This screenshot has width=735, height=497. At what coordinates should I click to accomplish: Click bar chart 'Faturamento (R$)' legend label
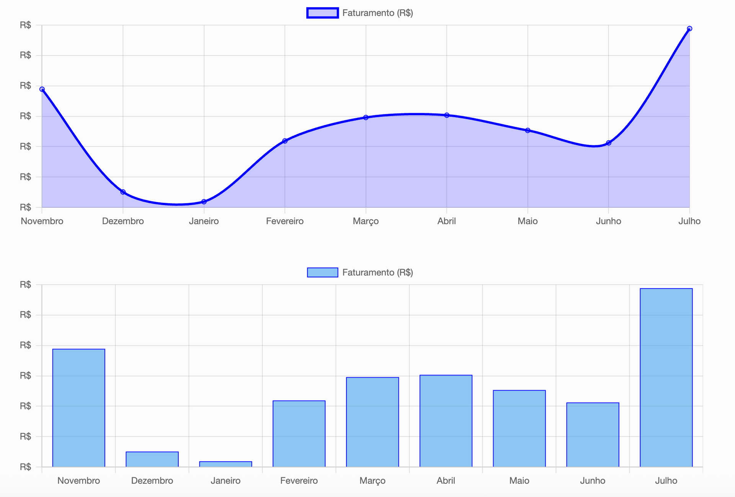(x=377, y=272)
